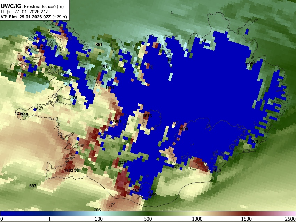Click the map value "1999"
The width and height of the screenshot is (296, 222).
[x=184, y=129]
